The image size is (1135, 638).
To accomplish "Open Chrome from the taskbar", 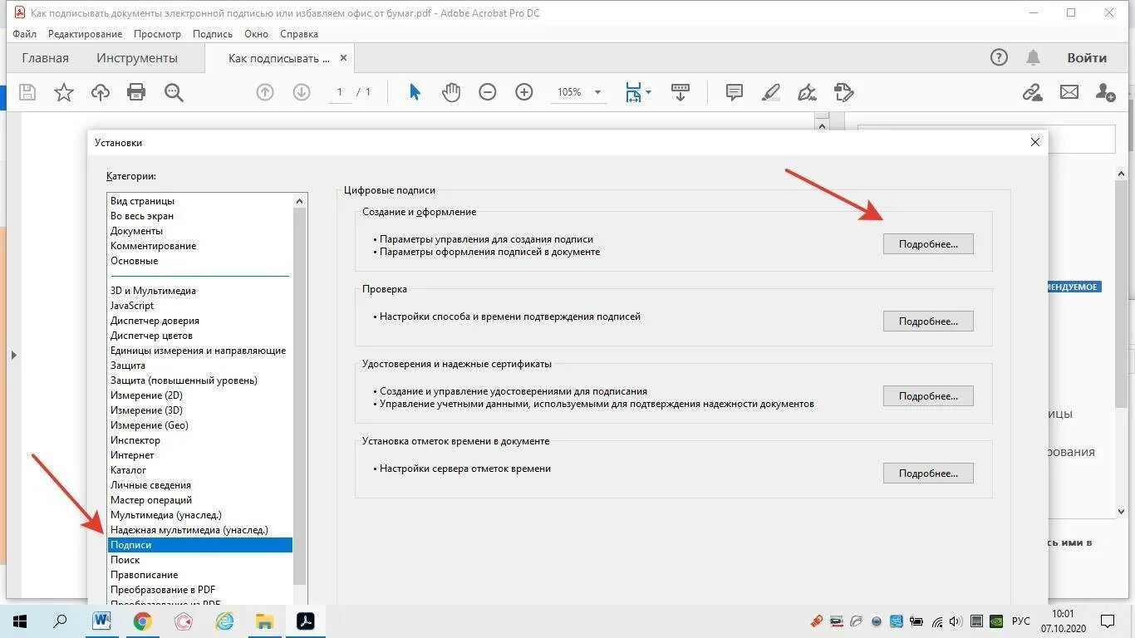I will [x=143, y=621].
